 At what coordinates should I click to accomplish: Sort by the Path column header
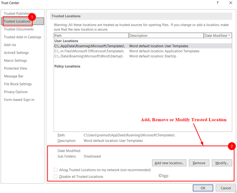(91, 36)
